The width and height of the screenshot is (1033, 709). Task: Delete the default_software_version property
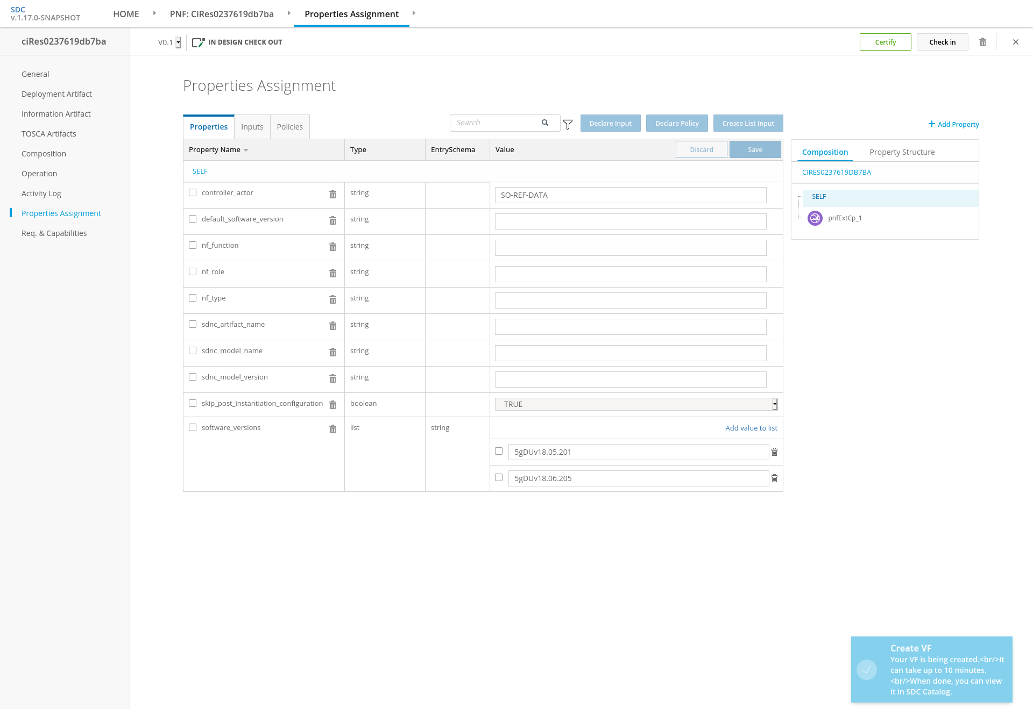tap(332, 220)
